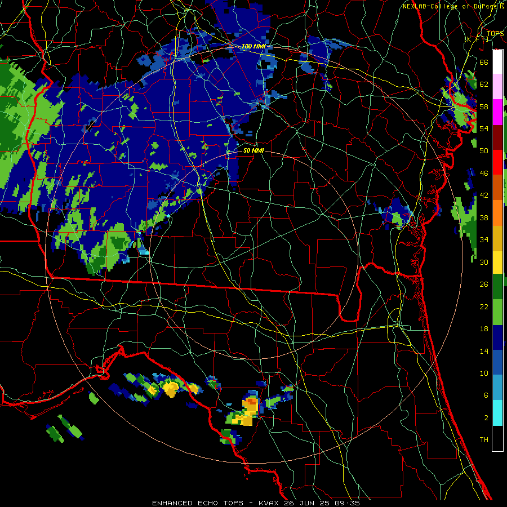Image resolution: width=507 pixels, height=507 pixels.
Task: Select the medium blue legend swatch
Action: [x=497, y=362]
